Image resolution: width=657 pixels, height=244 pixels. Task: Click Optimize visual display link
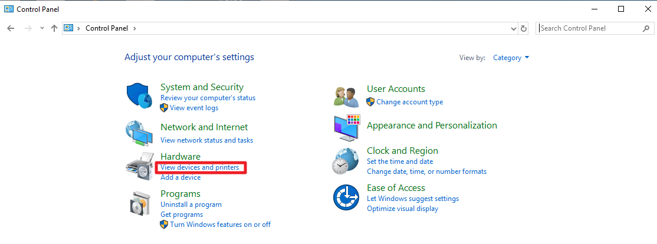pyautogui.click(x=402, y=209)
